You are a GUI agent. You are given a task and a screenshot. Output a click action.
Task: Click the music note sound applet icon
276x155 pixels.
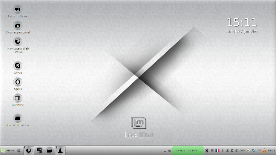[232, 151]
